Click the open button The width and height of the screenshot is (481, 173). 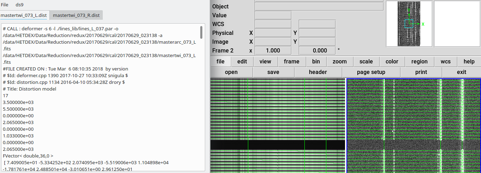pos(231,72)
